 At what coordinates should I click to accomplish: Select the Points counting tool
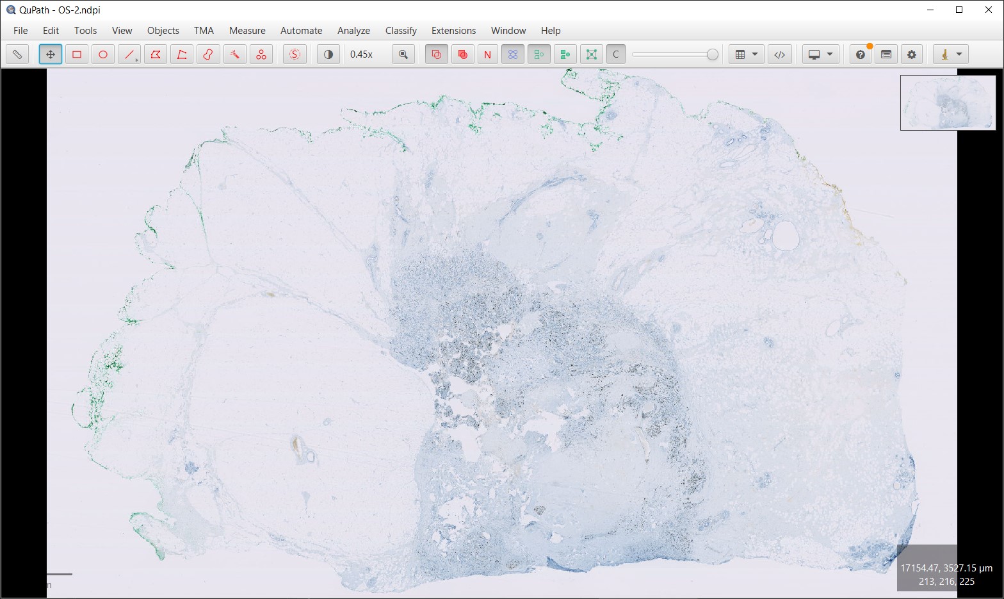(x=261, y=54)
